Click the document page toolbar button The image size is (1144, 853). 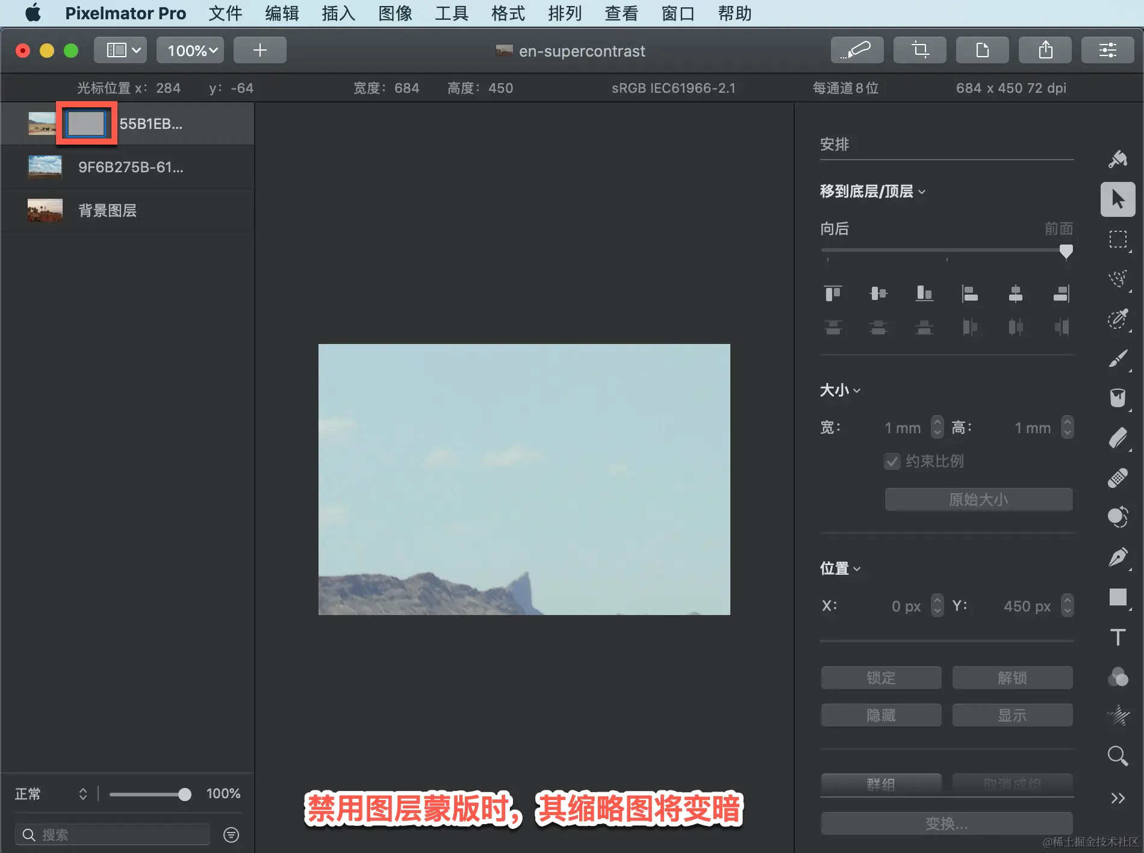[x=982, y=50]
